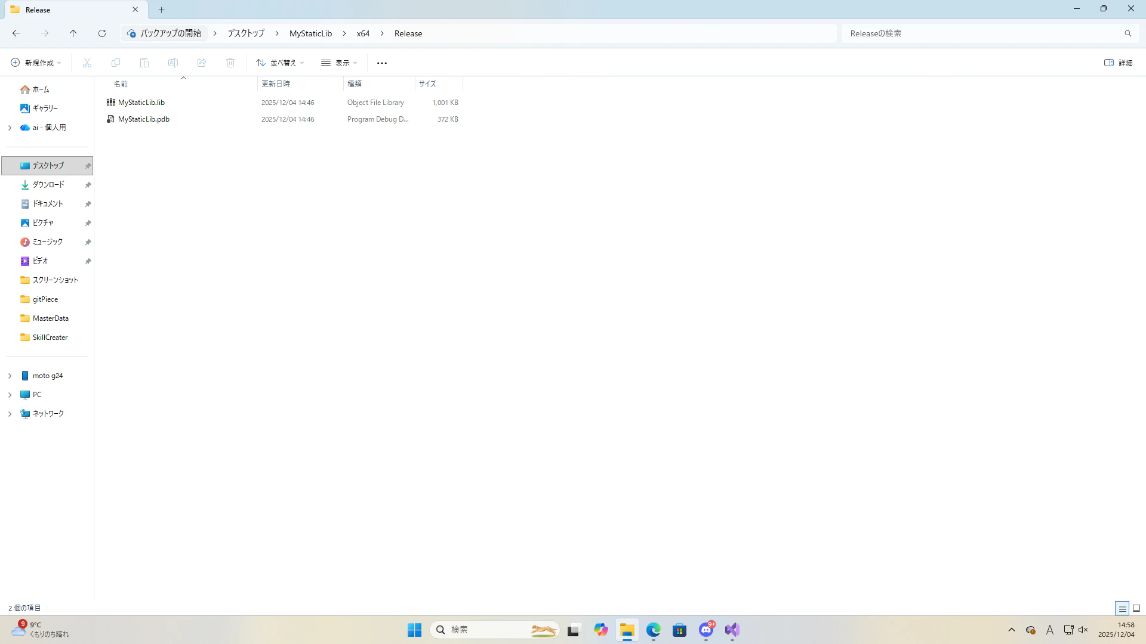Image resolution: width=1146 pixels, height=644 pixels.
Task: Open the View dropdown menu
Action: click(339, 63)
